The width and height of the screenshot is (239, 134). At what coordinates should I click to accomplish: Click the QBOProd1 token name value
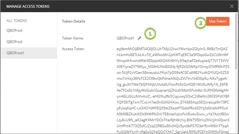[x=125, y=38]
